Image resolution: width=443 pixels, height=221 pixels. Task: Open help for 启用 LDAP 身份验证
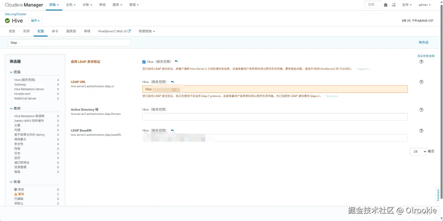(421, 62)
